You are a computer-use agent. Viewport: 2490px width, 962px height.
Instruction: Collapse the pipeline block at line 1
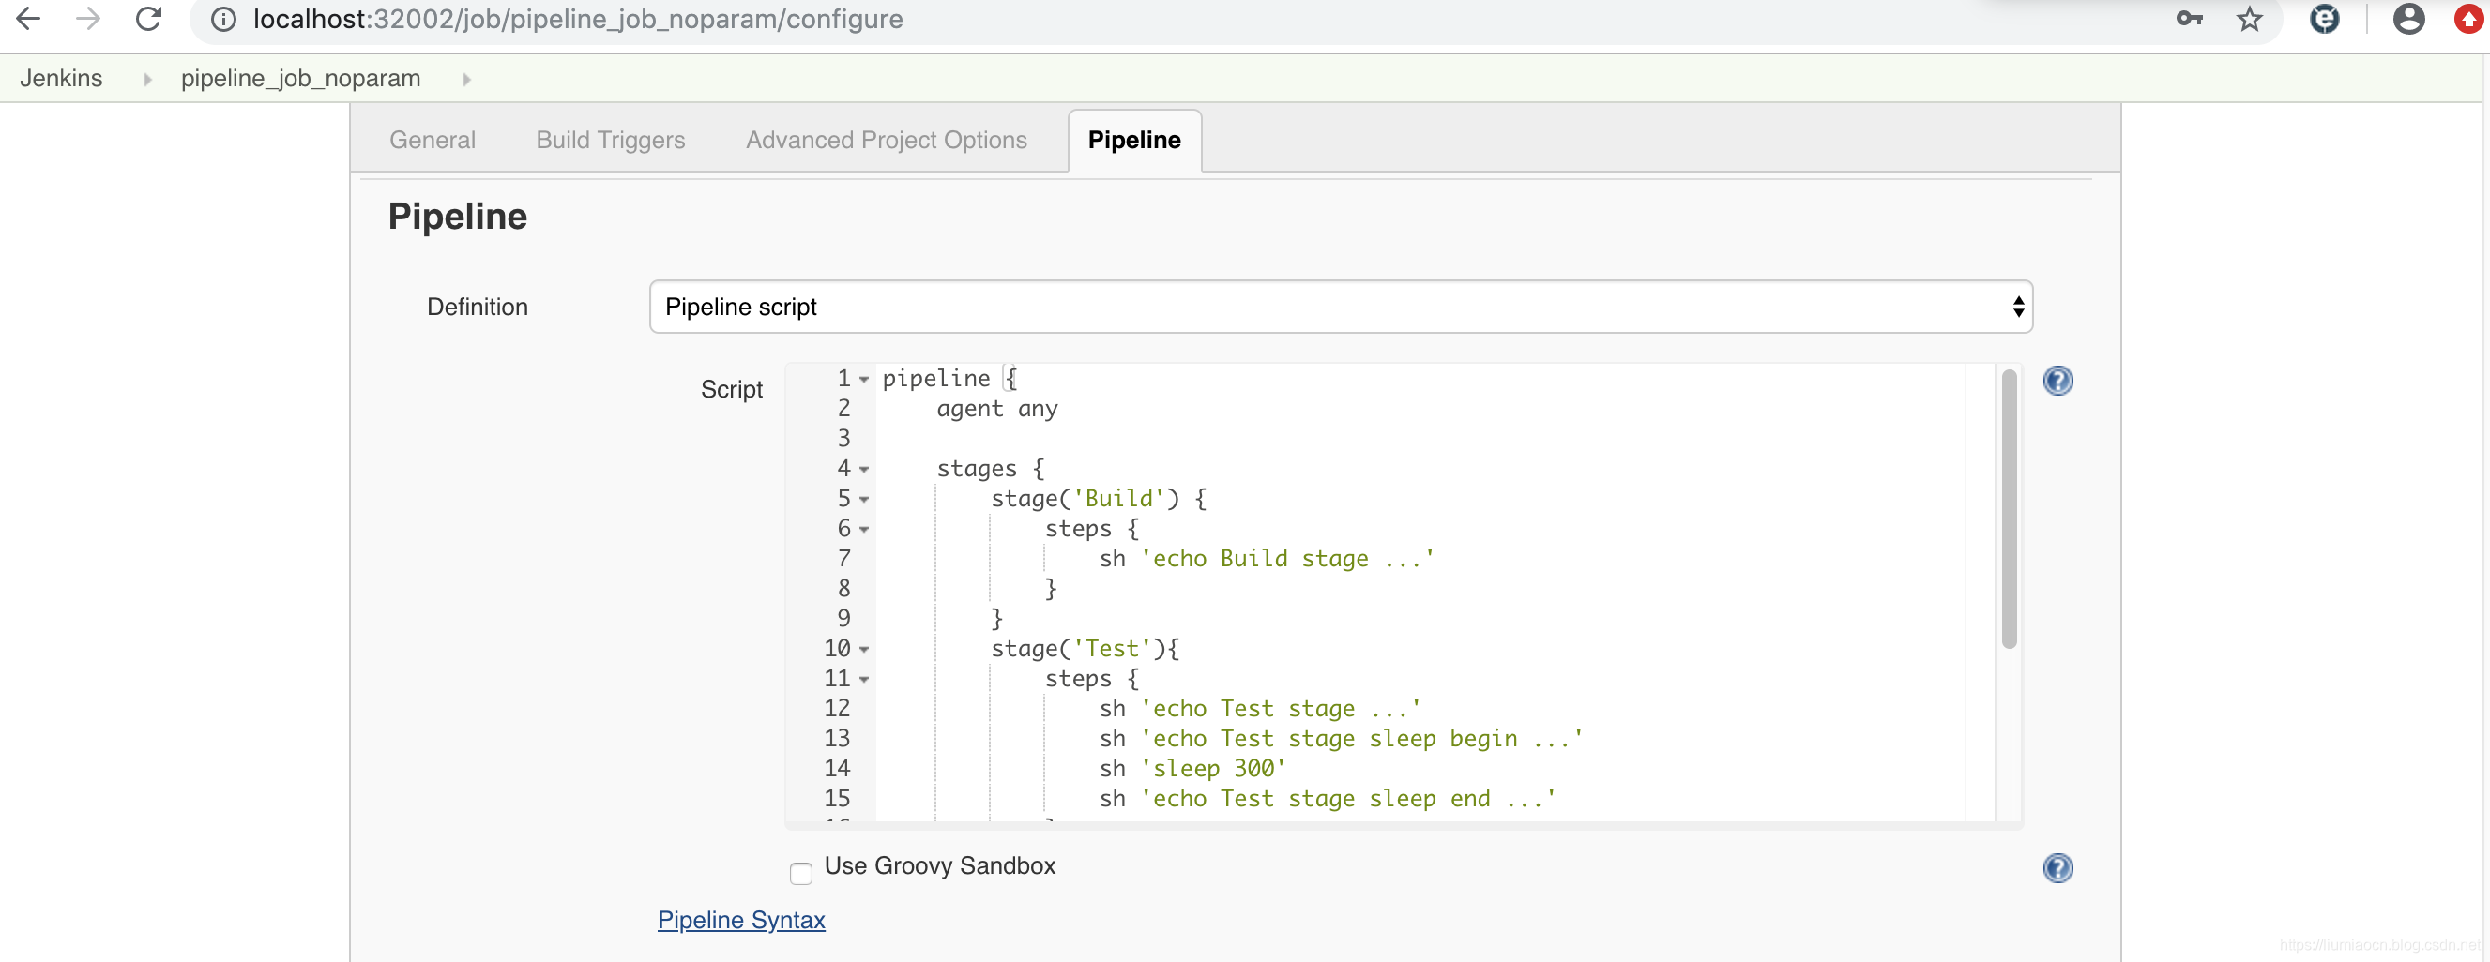(x=864, y=380)
